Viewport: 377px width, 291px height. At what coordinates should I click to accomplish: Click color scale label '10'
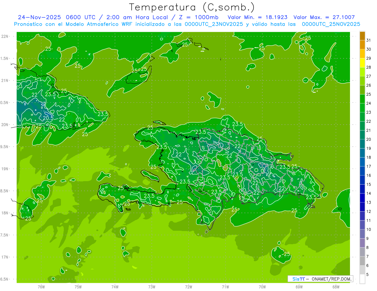[x=369, y=229]
